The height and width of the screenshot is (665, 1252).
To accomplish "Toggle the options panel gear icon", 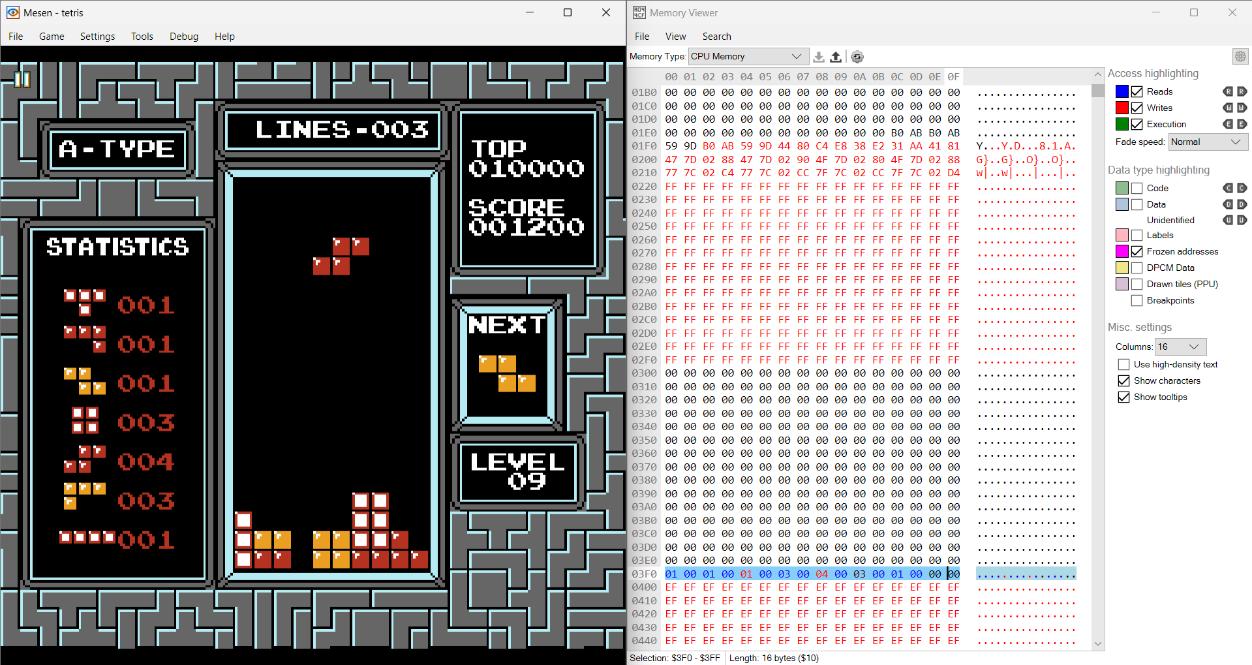I will (x=1240, y=57).
